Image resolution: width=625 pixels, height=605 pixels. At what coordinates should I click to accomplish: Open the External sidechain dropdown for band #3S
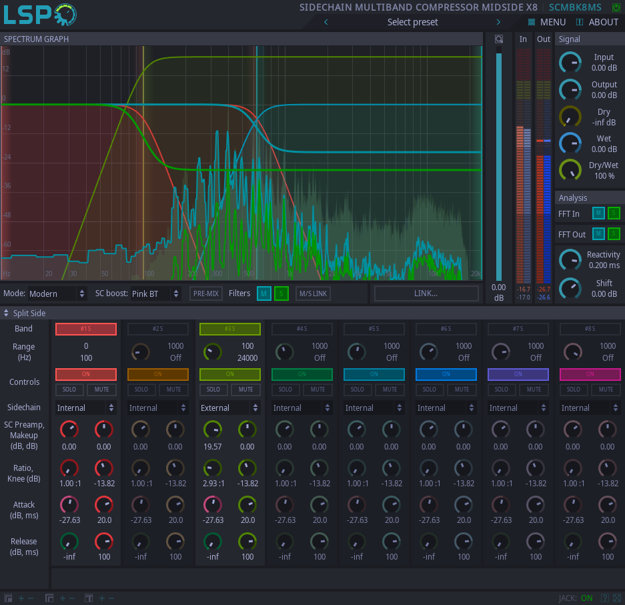click(x=229, y=407)
